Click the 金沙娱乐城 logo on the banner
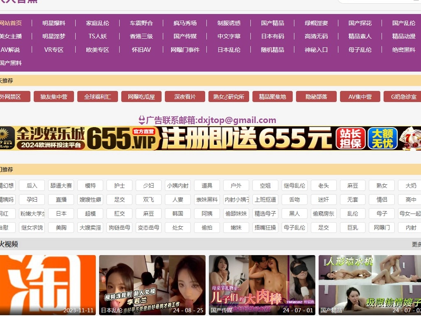 tap(43, 138)
